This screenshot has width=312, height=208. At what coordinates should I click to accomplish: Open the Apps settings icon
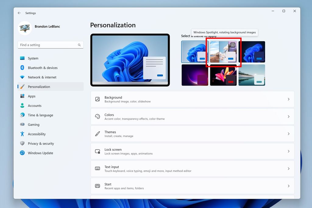(22, 96)
